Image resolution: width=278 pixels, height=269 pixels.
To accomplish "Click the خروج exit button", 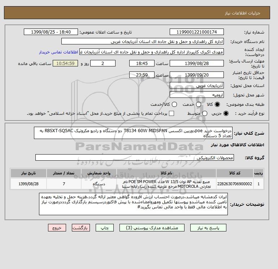I will click(x=57, y=228).
